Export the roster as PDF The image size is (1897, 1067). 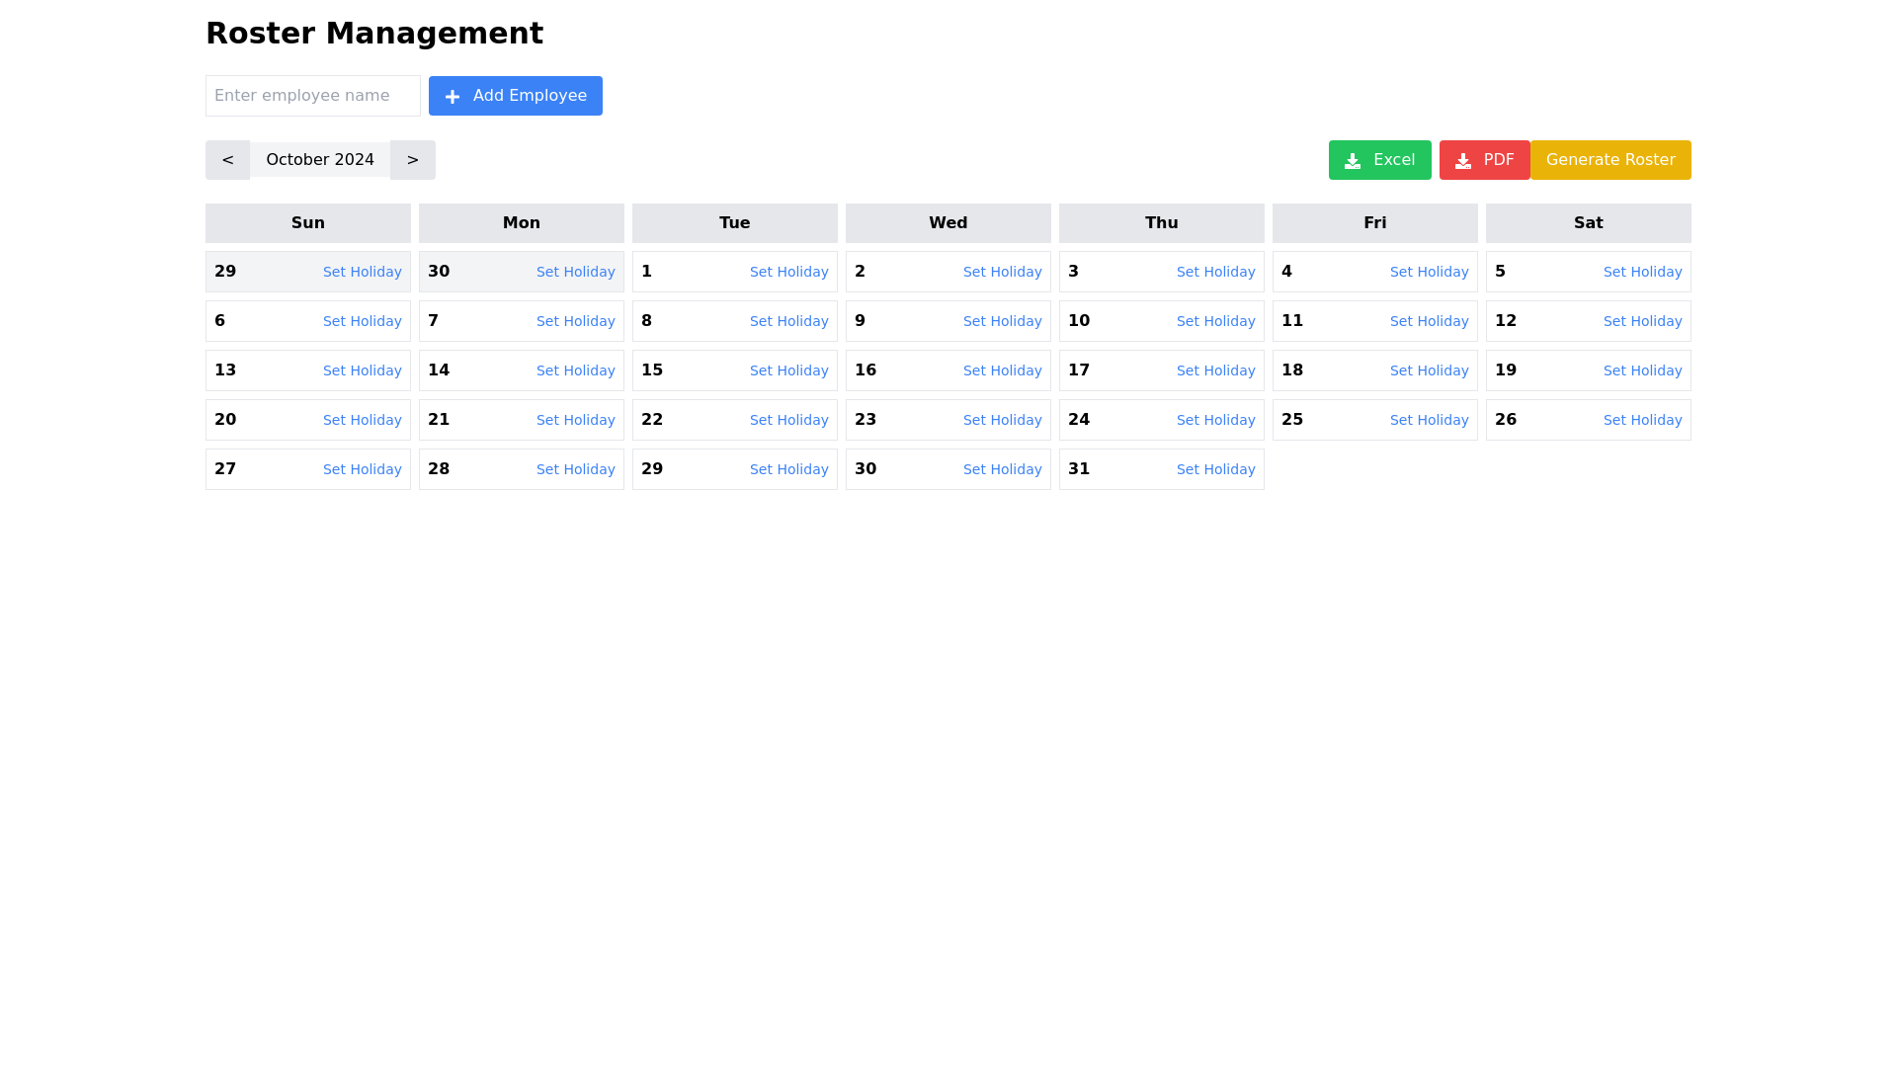(x=1484, y=159)
